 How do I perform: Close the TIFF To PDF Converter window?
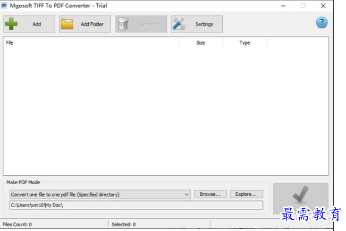pyautogui.click(x=323, y=6)
